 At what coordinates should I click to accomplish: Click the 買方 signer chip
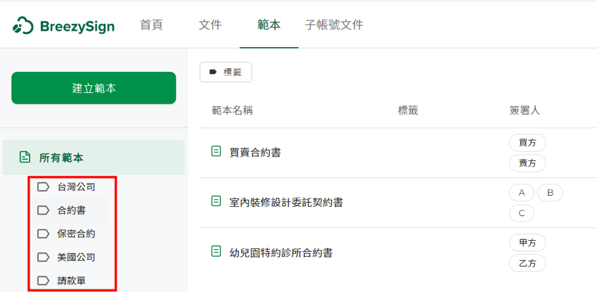click(x=527, y=142)
